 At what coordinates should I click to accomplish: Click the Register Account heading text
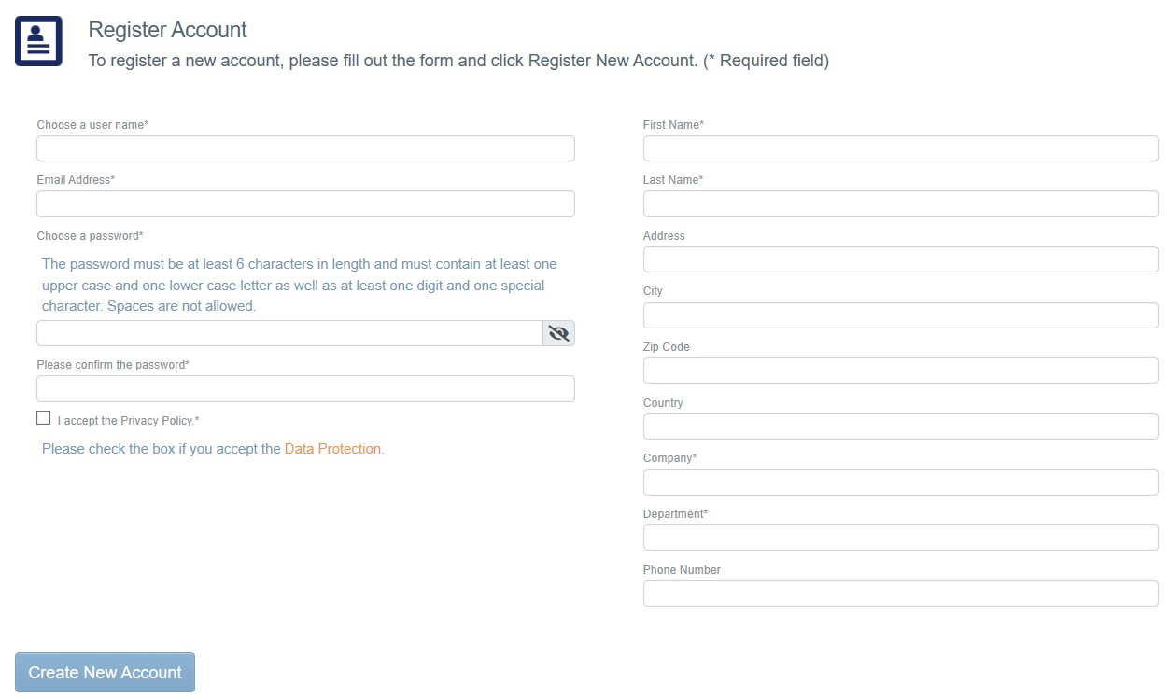click(x=167, y=30)
